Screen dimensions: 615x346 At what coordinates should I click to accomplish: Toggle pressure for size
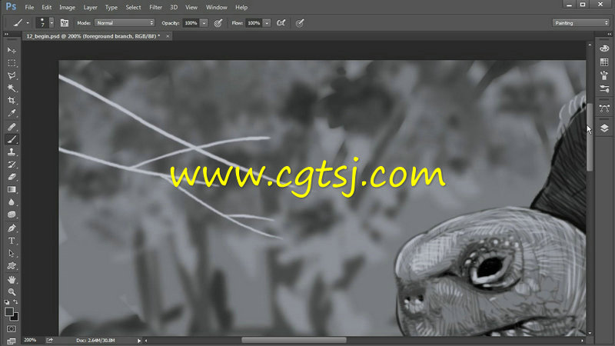(300, 23)
